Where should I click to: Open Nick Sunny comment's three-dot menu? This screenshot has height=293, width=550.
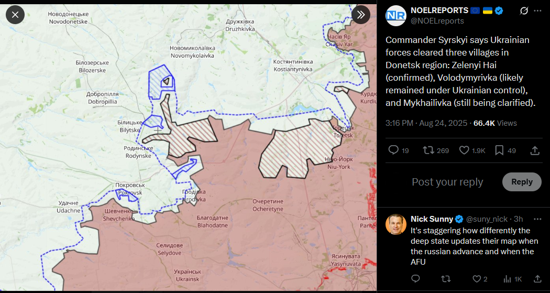(537, 219)
